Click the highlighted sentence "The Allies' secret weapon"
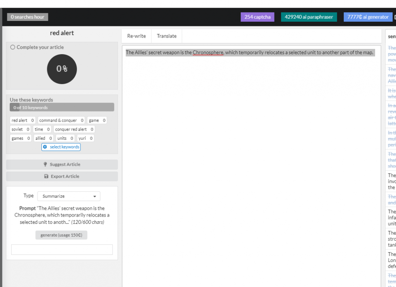 pyautogui.click(x=249, y=53)
